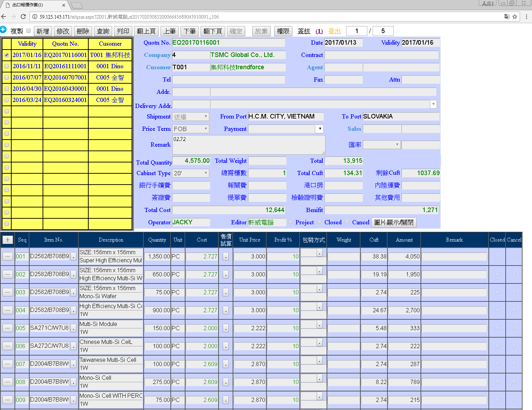
Task: Click the 下筆 next record button
Action: [190, 31]
